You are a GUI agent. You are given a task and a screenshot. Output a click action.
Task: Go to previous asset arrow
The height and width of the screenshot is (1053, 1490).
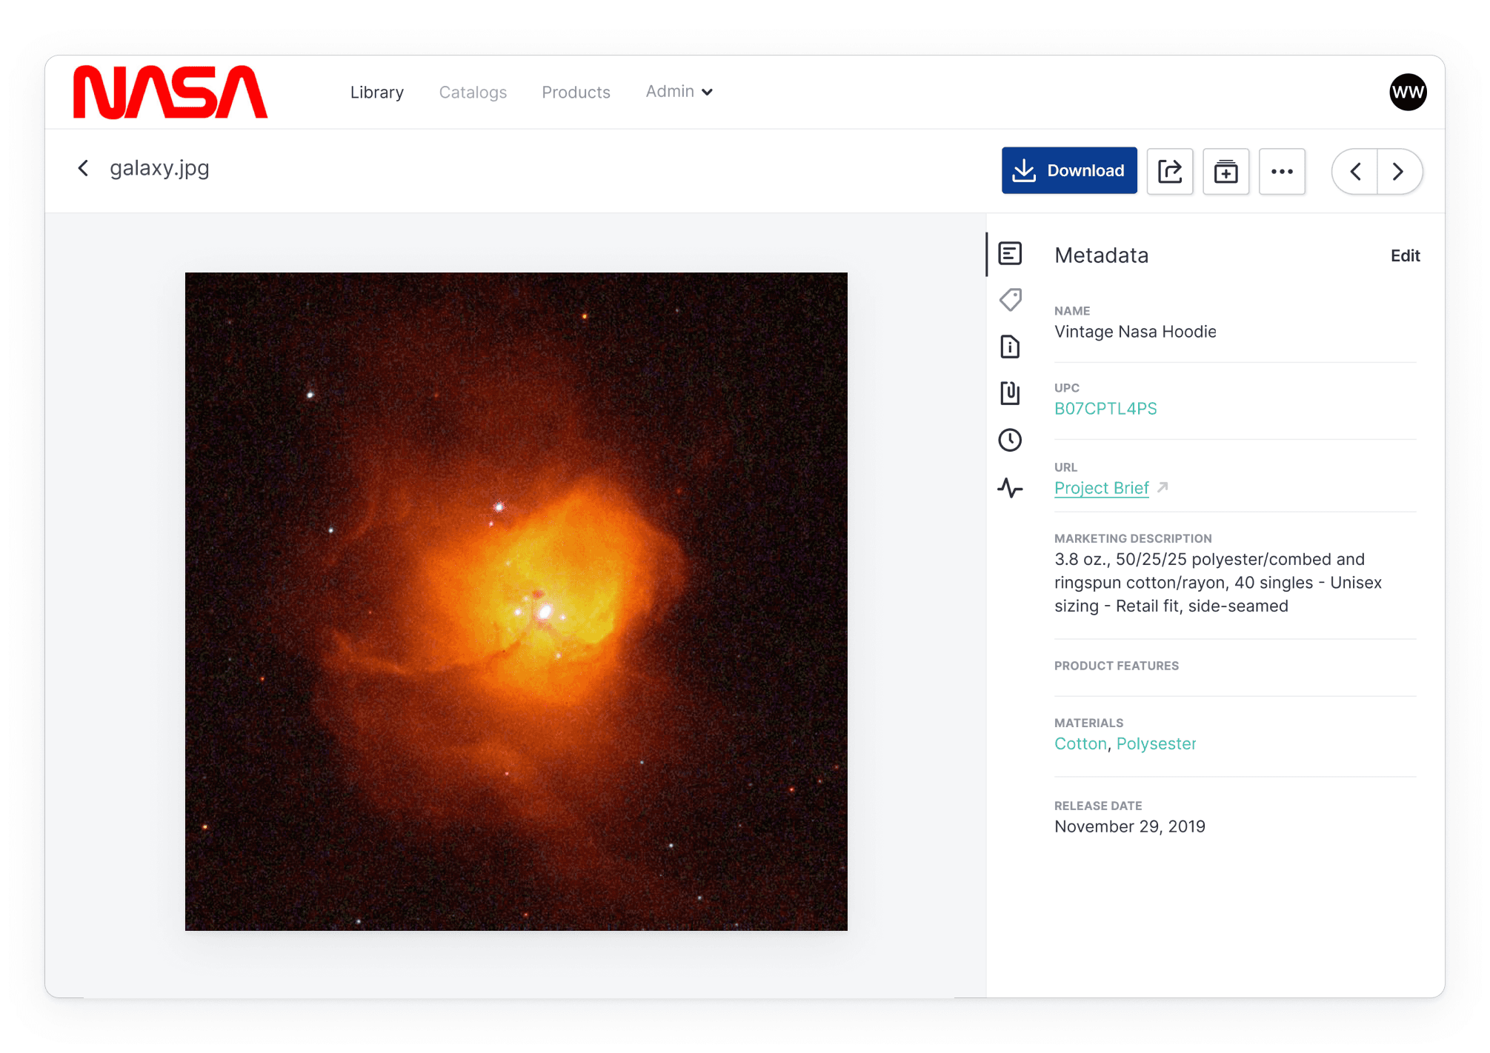1355,171
